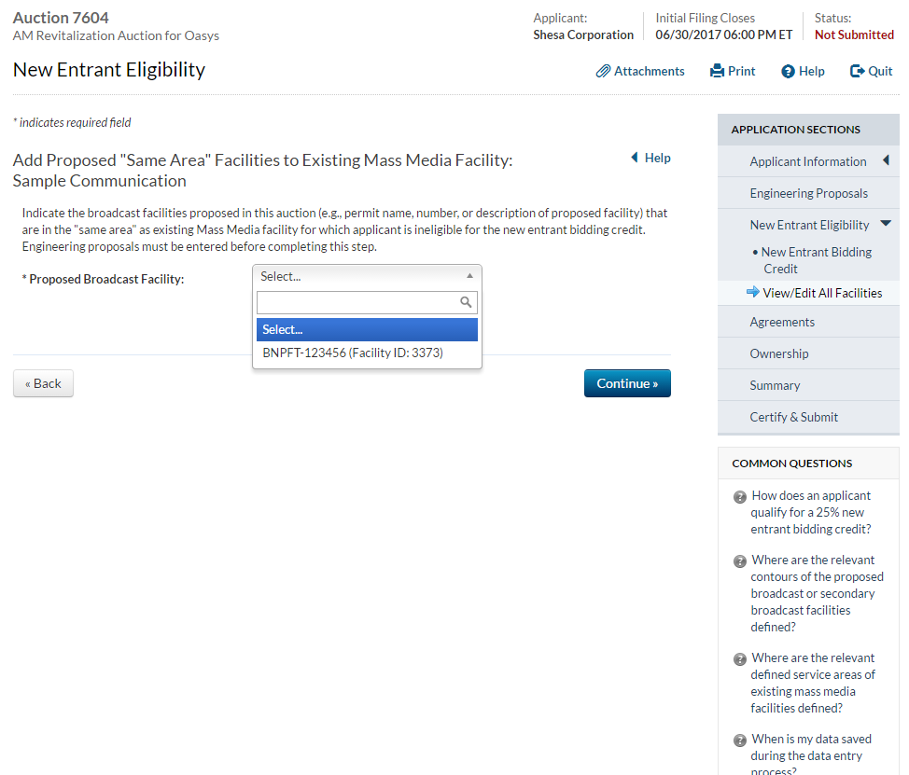Click question icon beside relevant contours question
The width and height of the screenshot is (909, 775).
point(740,561)
